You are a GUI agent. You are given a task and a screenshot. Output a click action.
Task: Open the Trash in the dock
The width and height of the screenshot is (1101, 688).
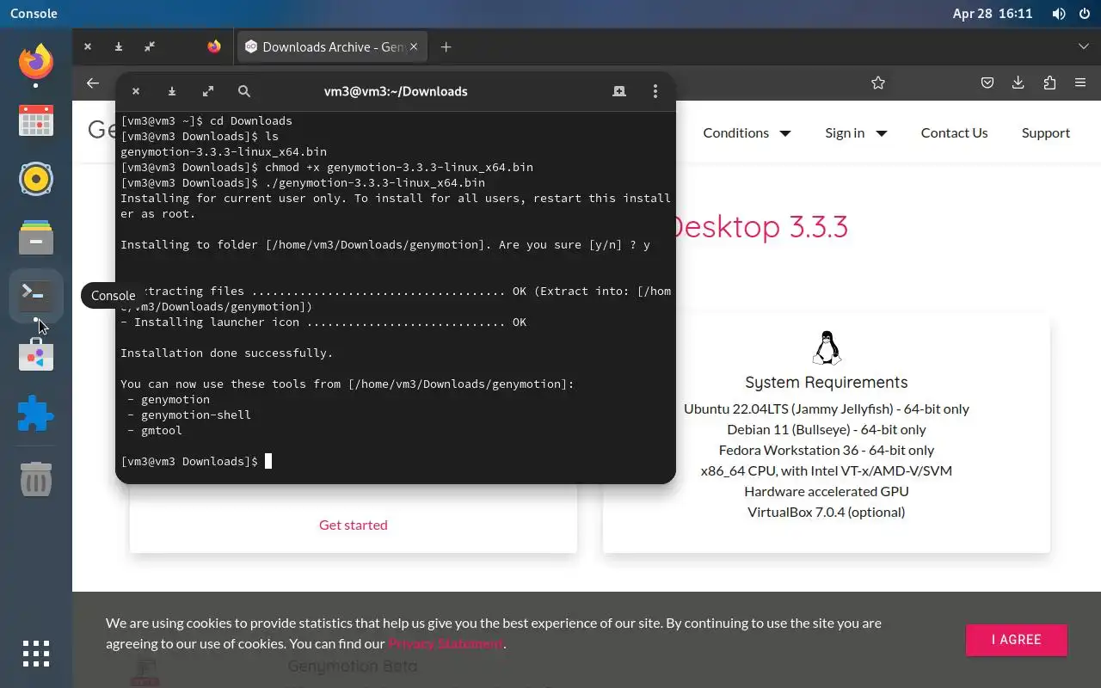[x=36, y=479]
